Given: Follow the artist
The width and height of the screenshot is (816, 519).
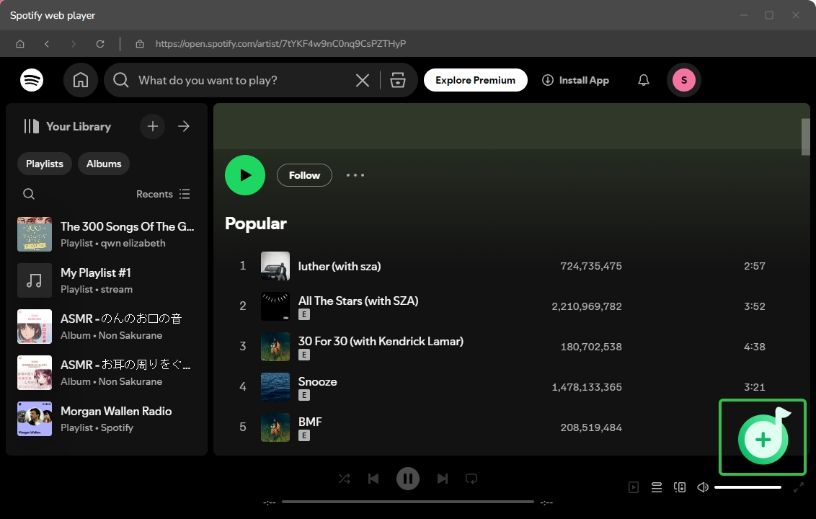Looking at the screenshot, I should (x=304, y=175).
